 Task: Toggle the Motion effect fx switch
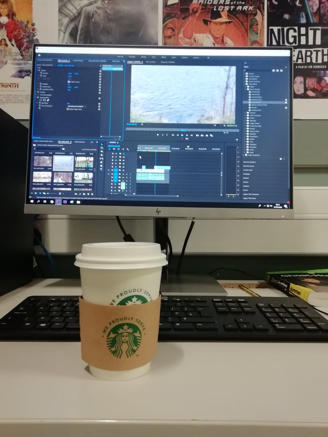pyautogui.click(x=39, y=70)
